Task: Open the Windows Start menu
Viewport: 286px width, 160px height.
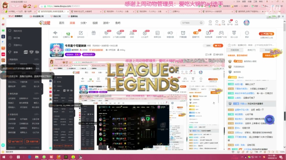Action: pyautogui.click(x=4, y=157)
